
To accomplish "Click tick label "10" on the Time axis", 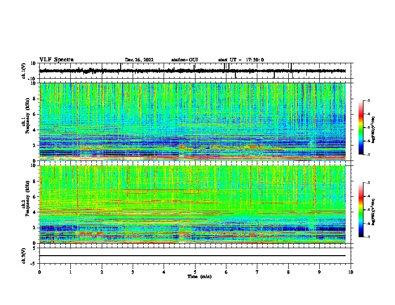I will tap(351, 272).
